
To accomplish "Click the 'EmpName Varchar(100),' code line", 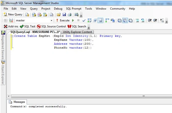I will tap(74, 40).
